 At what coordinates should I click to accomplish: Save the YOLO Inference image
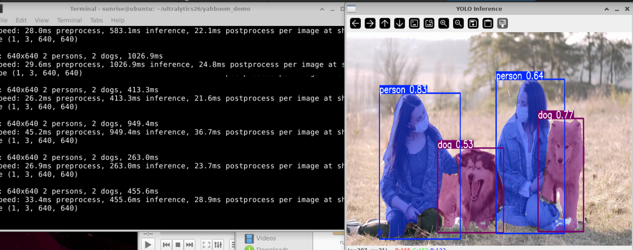(473, 23)
